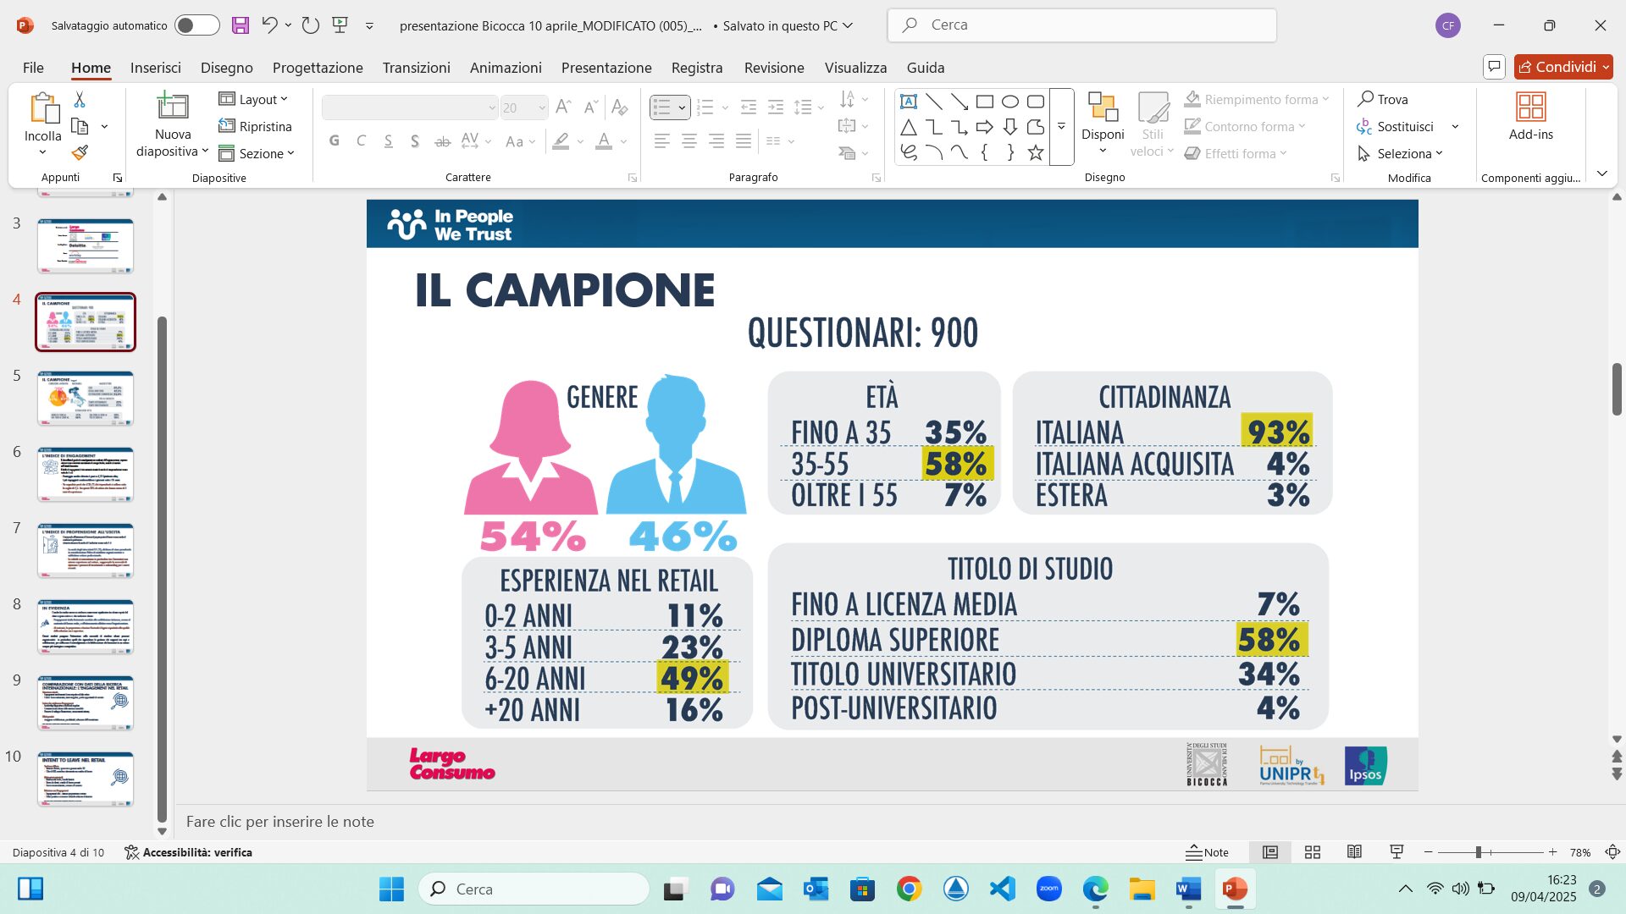Screen dimensions: 1626x914
Task: Toggle bold (G) formatting
Action: 335,141
